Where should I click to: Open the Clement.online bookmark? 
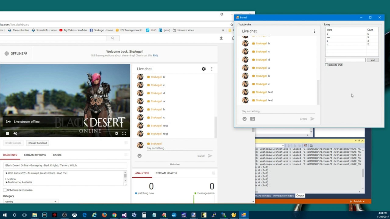pos(19,30)
